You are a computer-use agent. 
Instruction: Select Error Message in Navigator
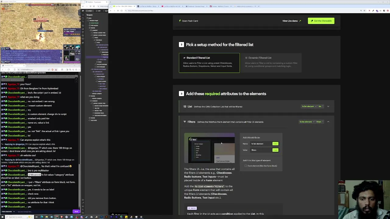(101, 67)
